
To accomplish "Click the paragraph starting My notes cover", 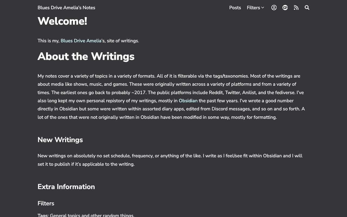I will tap(171, 97).
